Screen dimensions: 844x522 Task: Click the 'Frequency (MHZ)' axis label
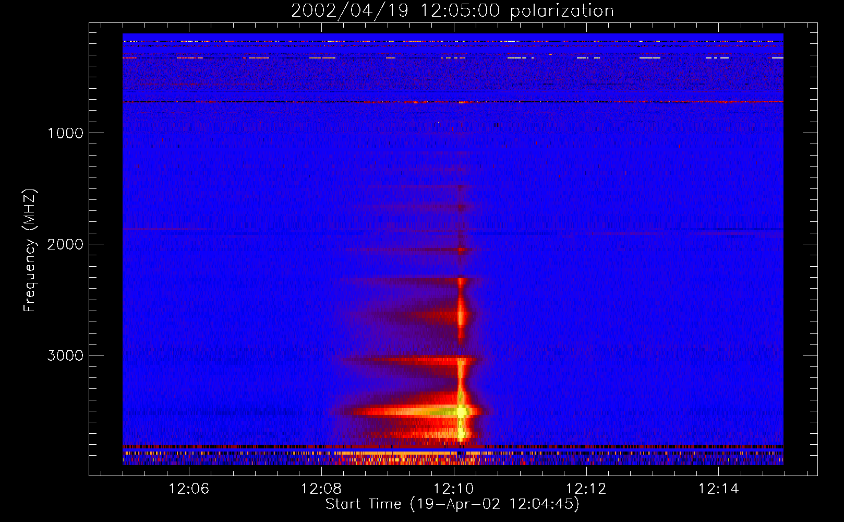pos(30,251)
